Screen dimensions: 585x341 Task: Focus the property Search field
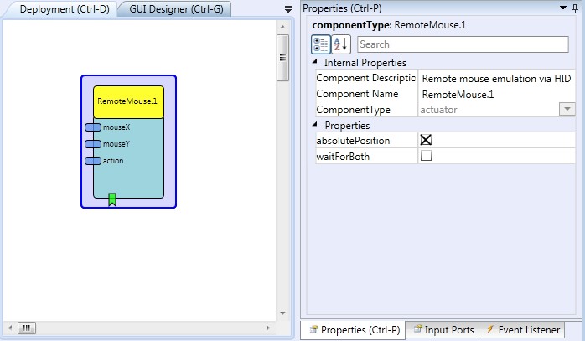[x=463, y=44]
